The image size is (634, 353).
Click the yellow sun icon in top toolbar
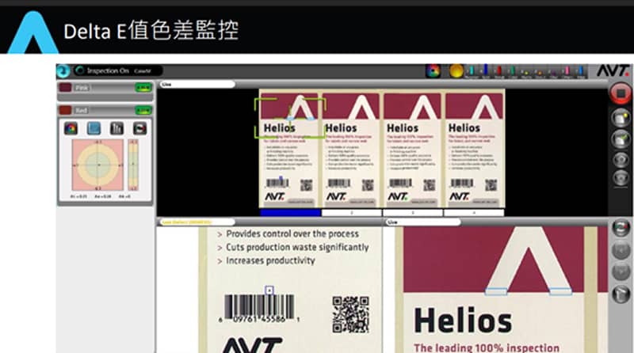click(456, 71)
